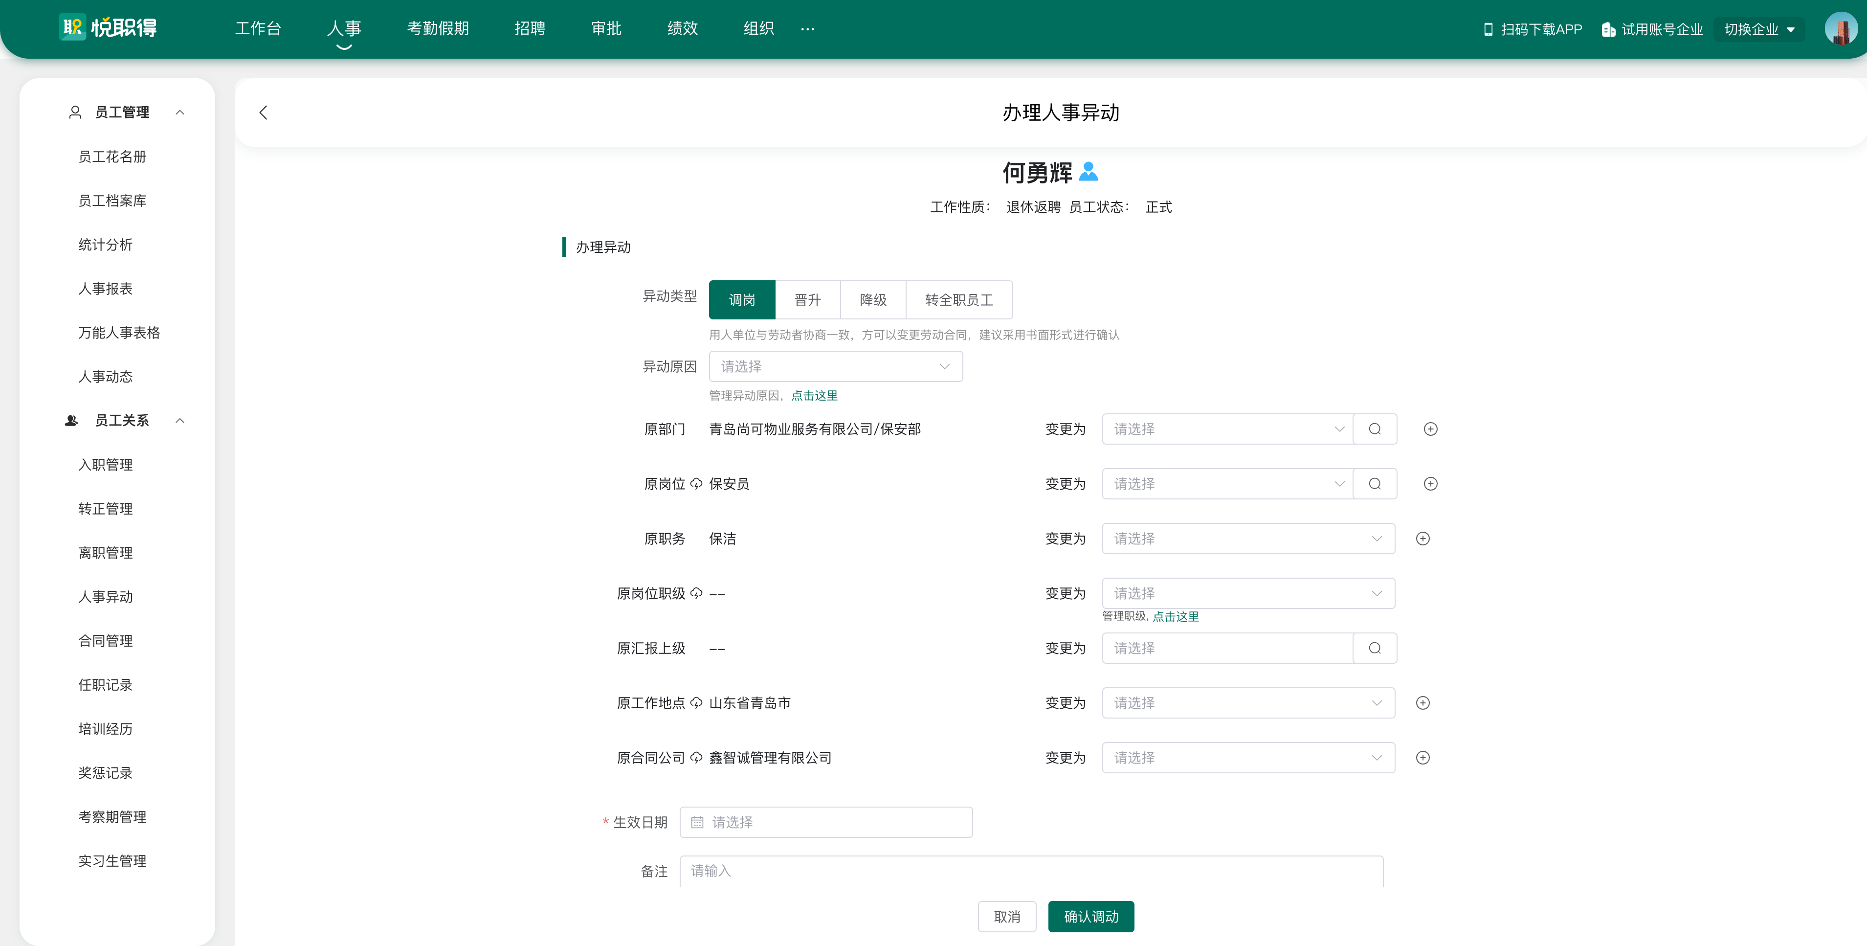Viewport: 1867px width, 946px height.
Task: Click the 点击这里 link next to 管理职级
Action: pyautogui.click(x=1176, y=617)
